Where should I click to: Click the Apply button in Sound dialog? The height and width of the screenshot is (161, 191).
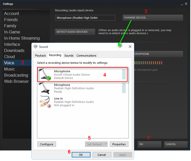tap(123, 155)
